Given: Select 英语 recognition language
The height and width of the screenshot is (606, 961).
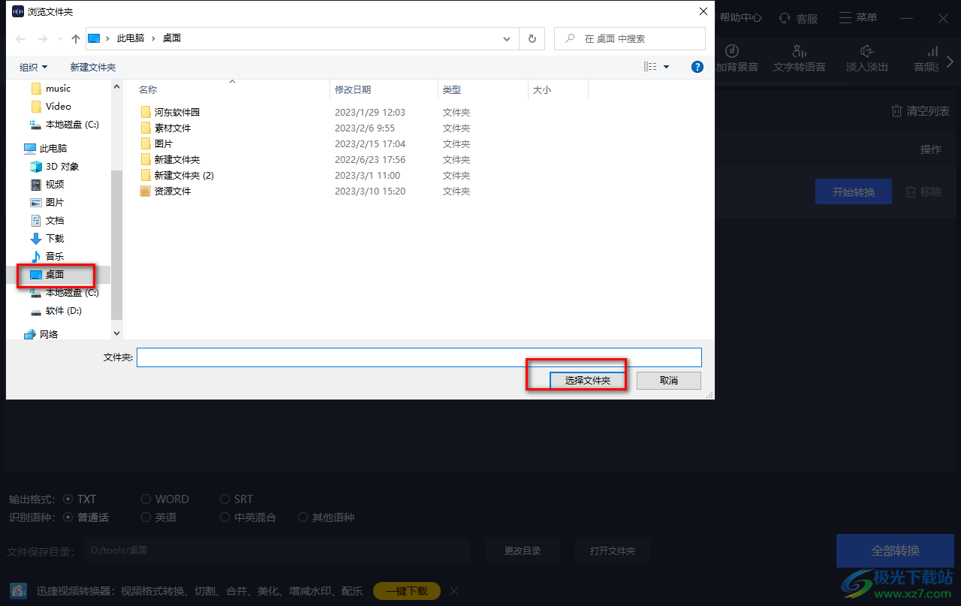Looking at the screenshot, I should [159, 517].
